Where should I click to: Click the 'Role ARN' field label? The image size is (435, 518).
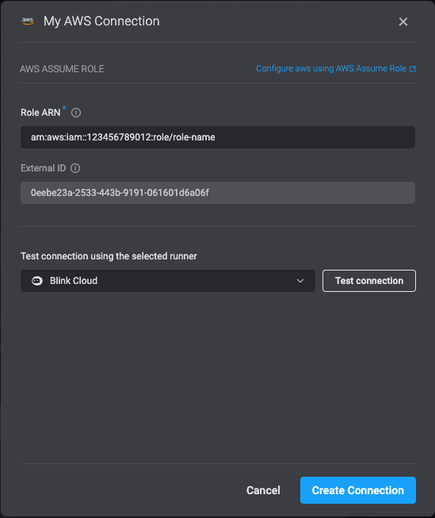coord(40,113)
